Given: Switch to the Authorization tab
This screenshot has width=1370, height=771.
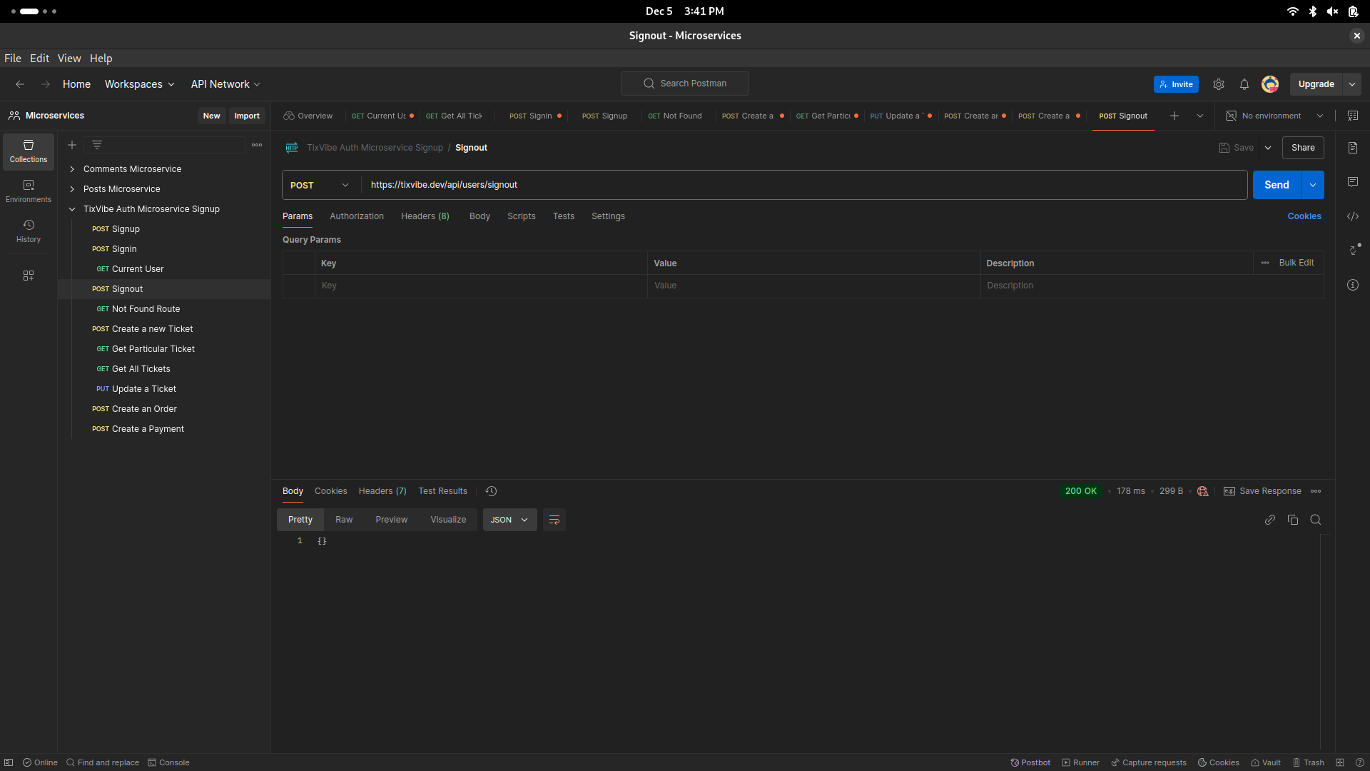Looking at the screenshot, I should (x=357, y=216).
